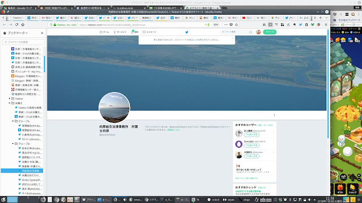This screenshot has width=362, height=203.
Task: Close the bookmarks sidebar
Action: [42, 33]
